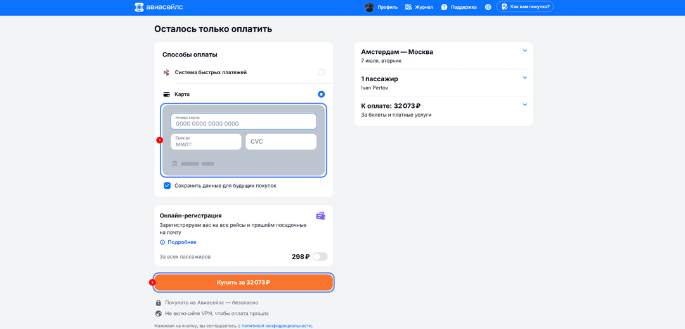Image resolution: width=685 pixels, height=329 pixels.
Task: Enable online registration toggle for 298 ₽
Action: pyautogui.click(x=320, y=257)
